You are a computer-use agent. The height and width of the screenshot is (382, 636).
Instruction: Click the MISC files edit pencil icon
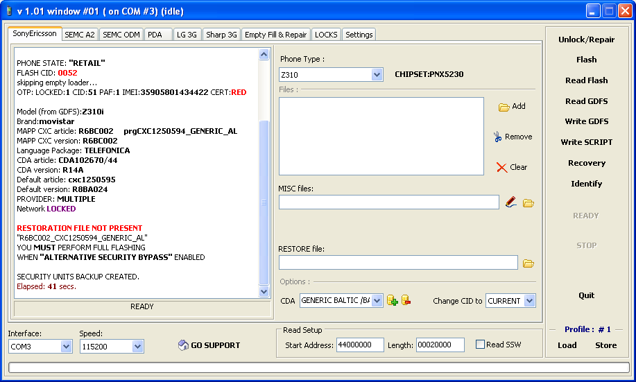[511, 202]
